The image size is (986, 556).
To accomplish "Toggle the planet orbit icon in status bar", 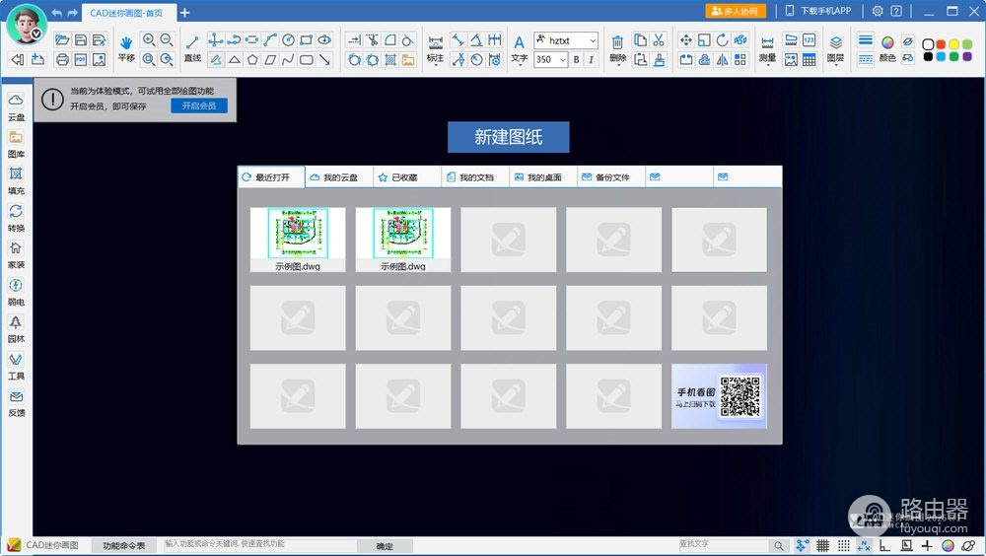I will pos(968,546).
